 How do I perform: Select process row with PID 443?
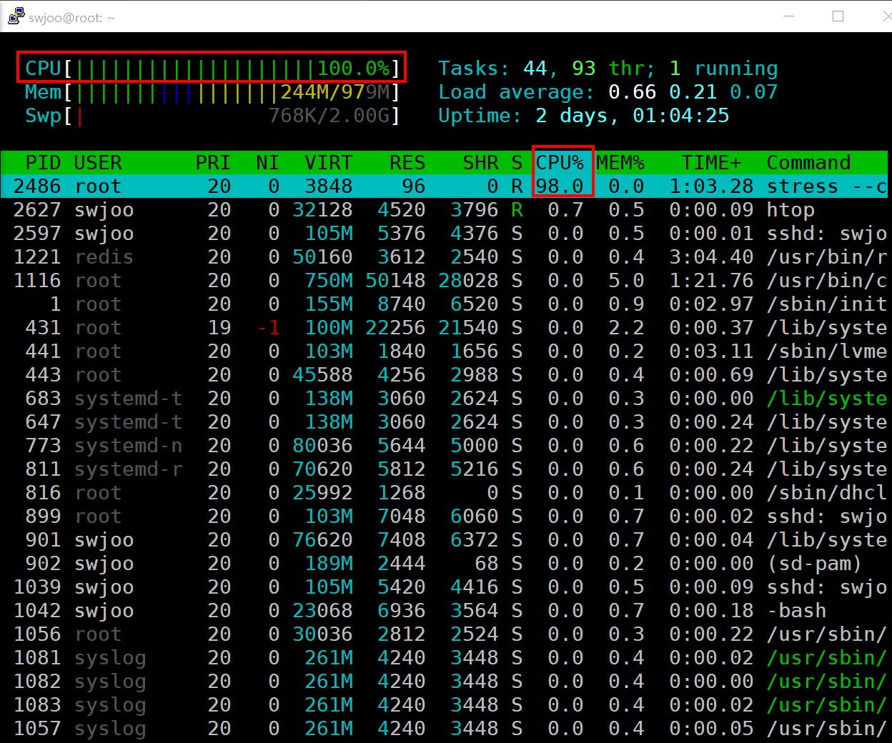pos(444,374)
